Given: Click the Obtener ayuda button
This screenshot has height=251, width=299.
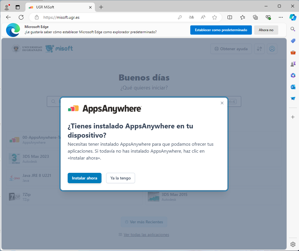Looking at the screenshot, I should [231, 49].
